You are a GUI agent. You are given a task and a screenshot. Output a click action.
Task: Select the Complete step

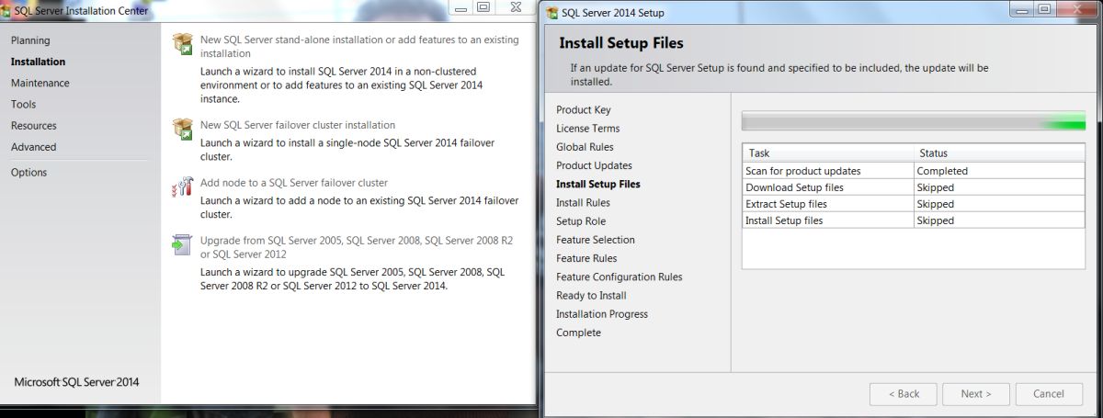click(578, 333)
